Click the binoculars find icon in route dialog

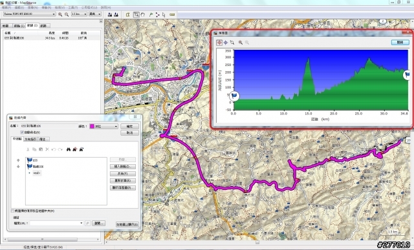[69, 149]
